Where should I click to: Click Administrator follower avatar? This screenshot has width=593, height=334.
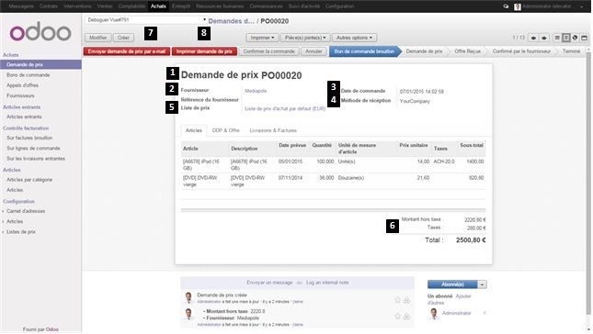click(x=434, y=314)
